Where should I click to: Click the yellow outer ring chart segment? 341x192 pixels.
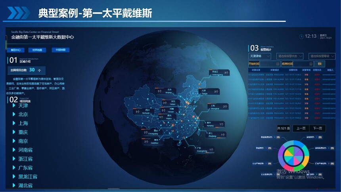coord(306,161)
